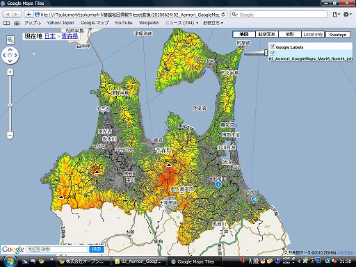Viewport: 356px width, 267px height.
Task: Pan the map down with the arrow
Action: 10,60
